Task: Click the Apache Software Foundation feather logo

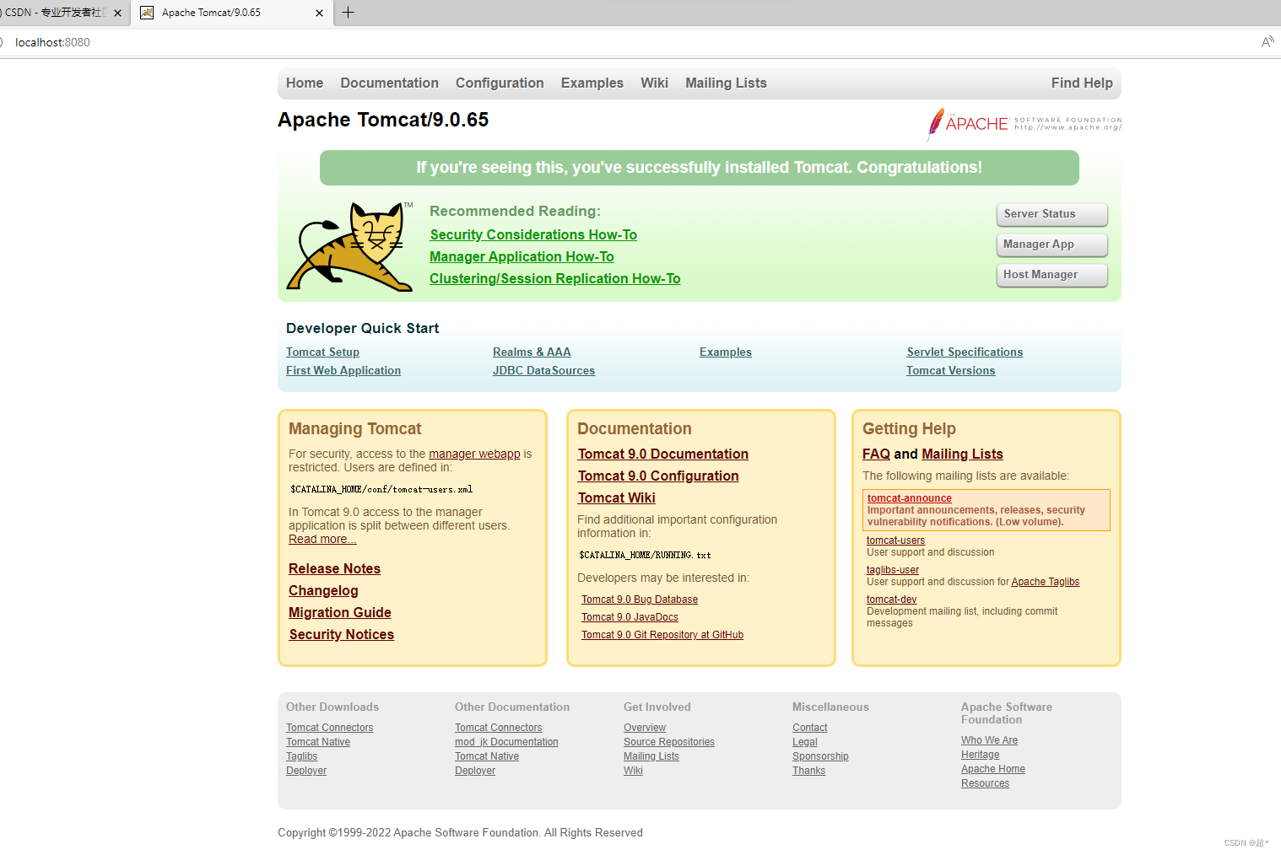Action: coord(1024,124)
